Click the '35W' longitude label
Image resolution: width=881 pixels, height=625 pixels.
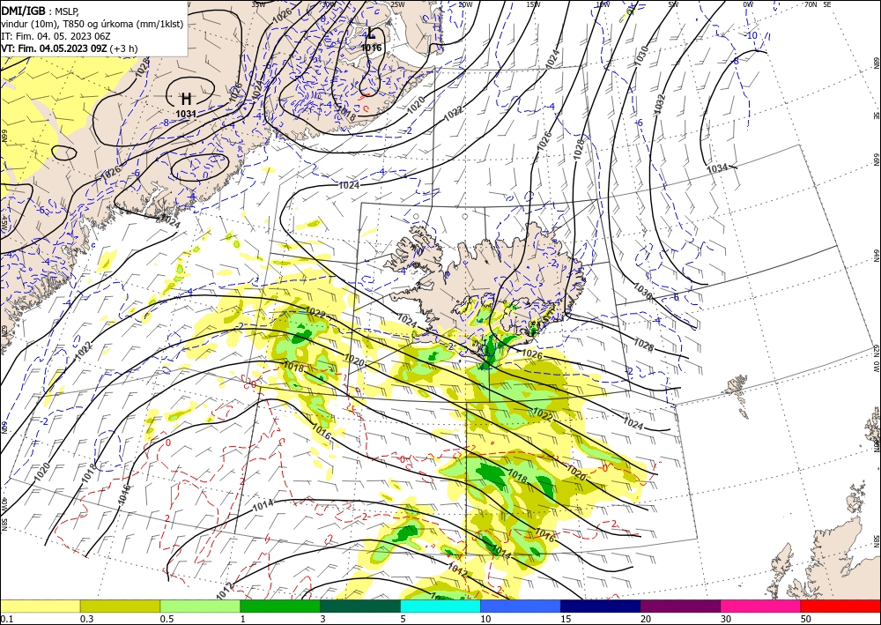click(x=258, y=4)
